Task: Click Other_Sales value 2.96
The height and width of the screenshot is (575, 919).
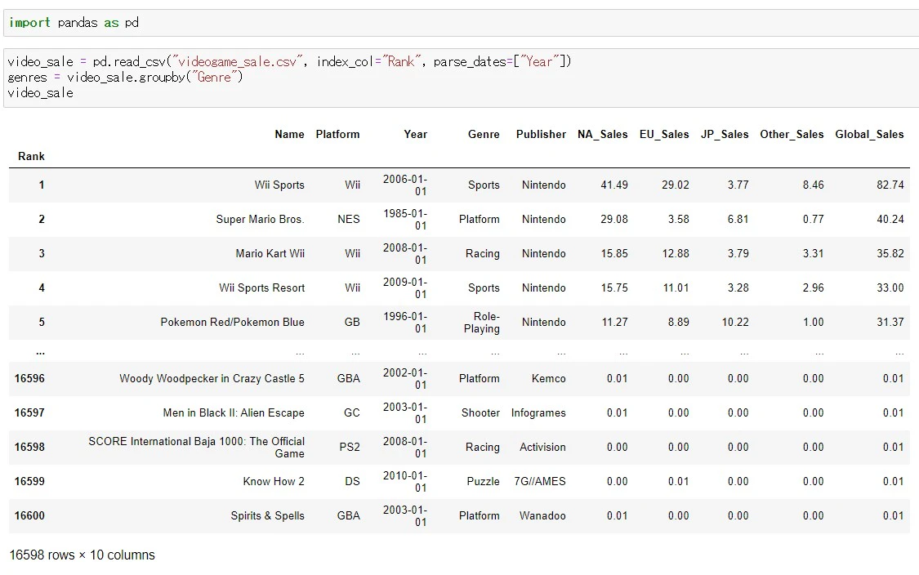Action: [x=814, y=287]
